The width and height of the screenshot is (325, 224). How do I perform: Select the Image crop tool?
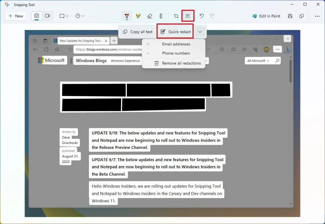click(176, 16)
